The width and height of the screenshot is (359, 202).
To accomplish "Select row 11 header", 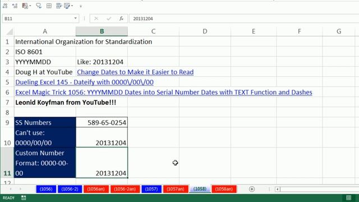I will pos(7,163).
